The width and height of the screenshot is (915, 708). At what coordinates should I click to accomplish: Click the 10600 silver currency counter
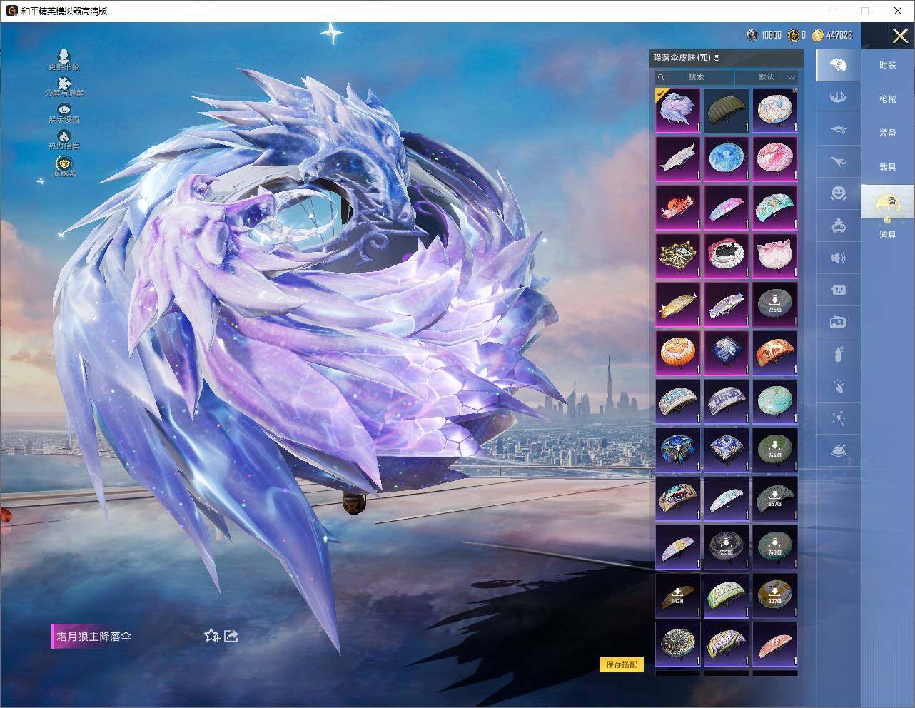764,35
